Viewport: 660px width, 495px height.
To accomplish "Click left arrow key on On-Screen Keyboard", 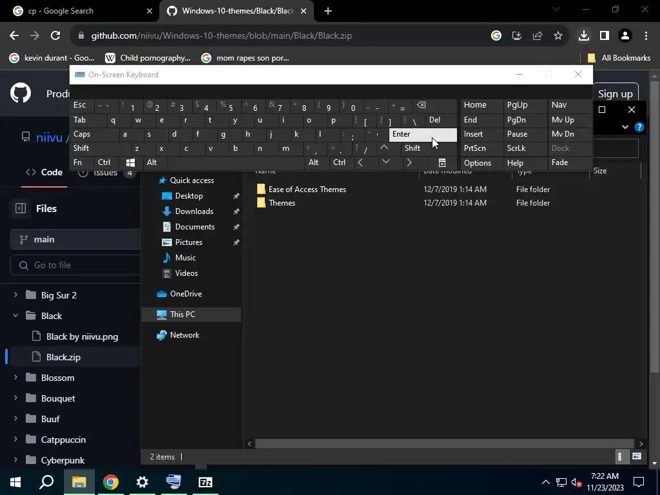I will point(360,162).
